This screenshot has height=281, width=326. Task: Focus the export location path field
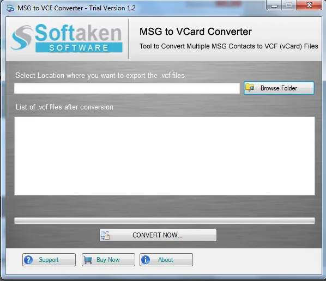[x=127, y=88]
